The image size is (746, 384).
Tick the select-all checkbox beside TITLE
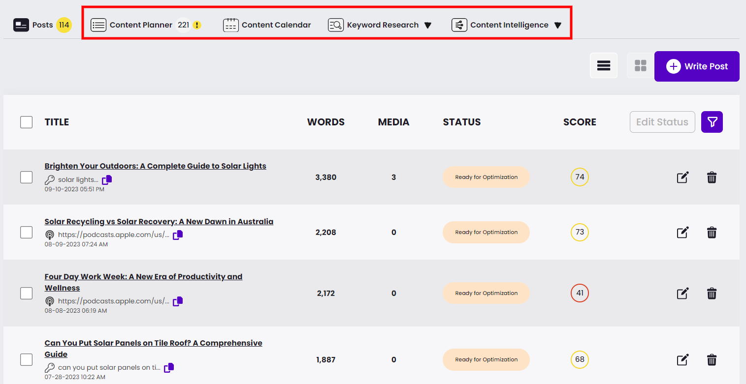[x=27, y=122]
